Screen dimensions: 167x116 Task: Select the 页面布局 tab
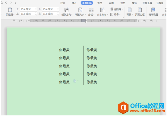pos(87,3)
